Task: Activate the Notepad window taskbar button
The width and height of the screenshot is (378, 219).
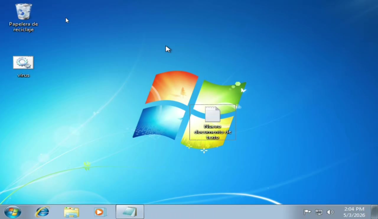Action: tap(130, 212)
